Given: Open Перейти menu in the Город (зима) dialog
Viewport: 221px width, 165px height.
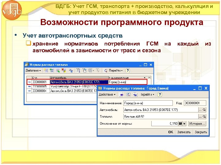Looking at the screenshot, I should click(x=147, y=94).
